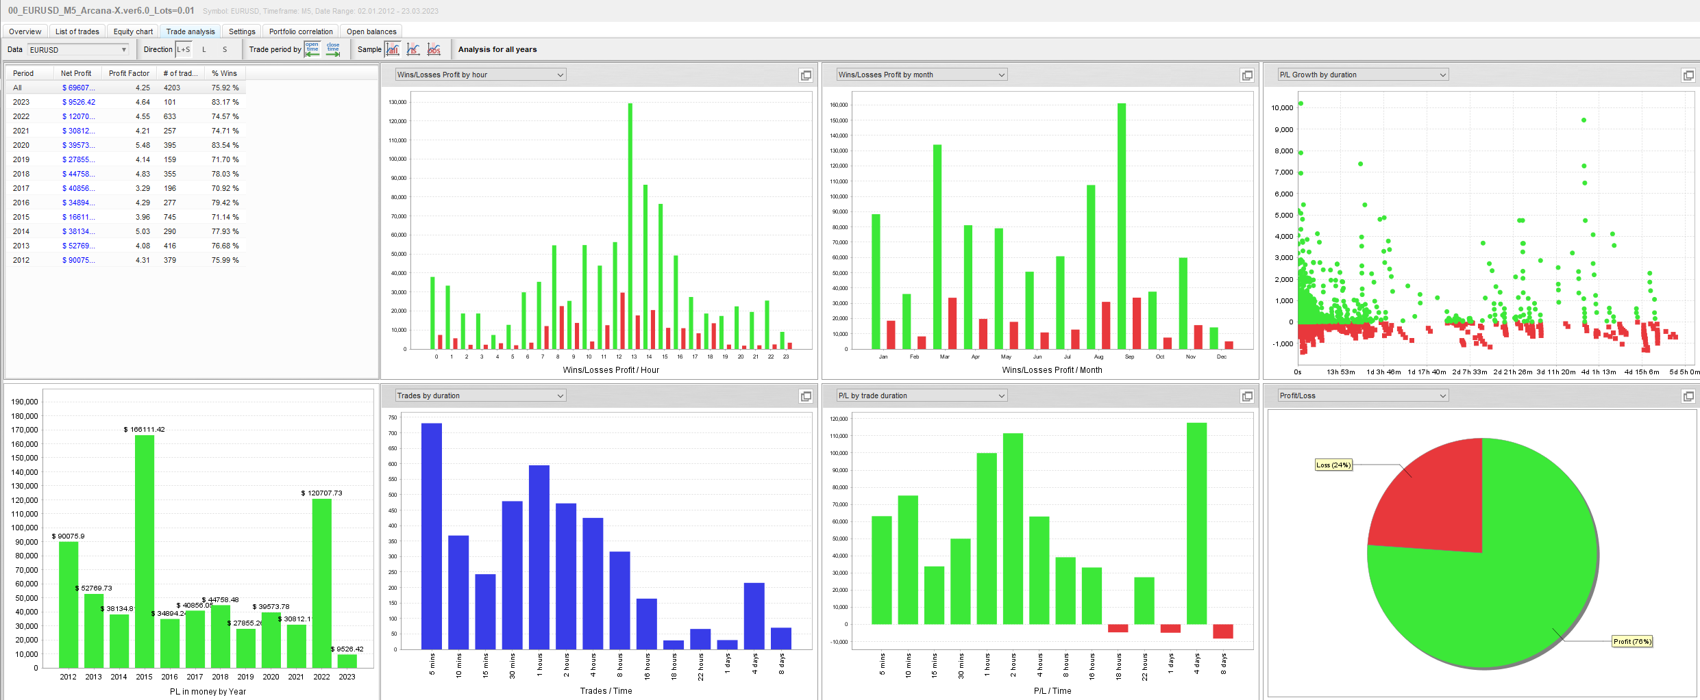The height and width of the screenshot is (700, 1700).
Task: Open the Portfolio correlation tab
Action: tap(301, 31)
